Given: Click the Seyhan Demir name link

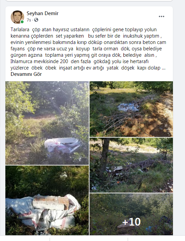Looking at the screenshot, I should tap(43, 13).
